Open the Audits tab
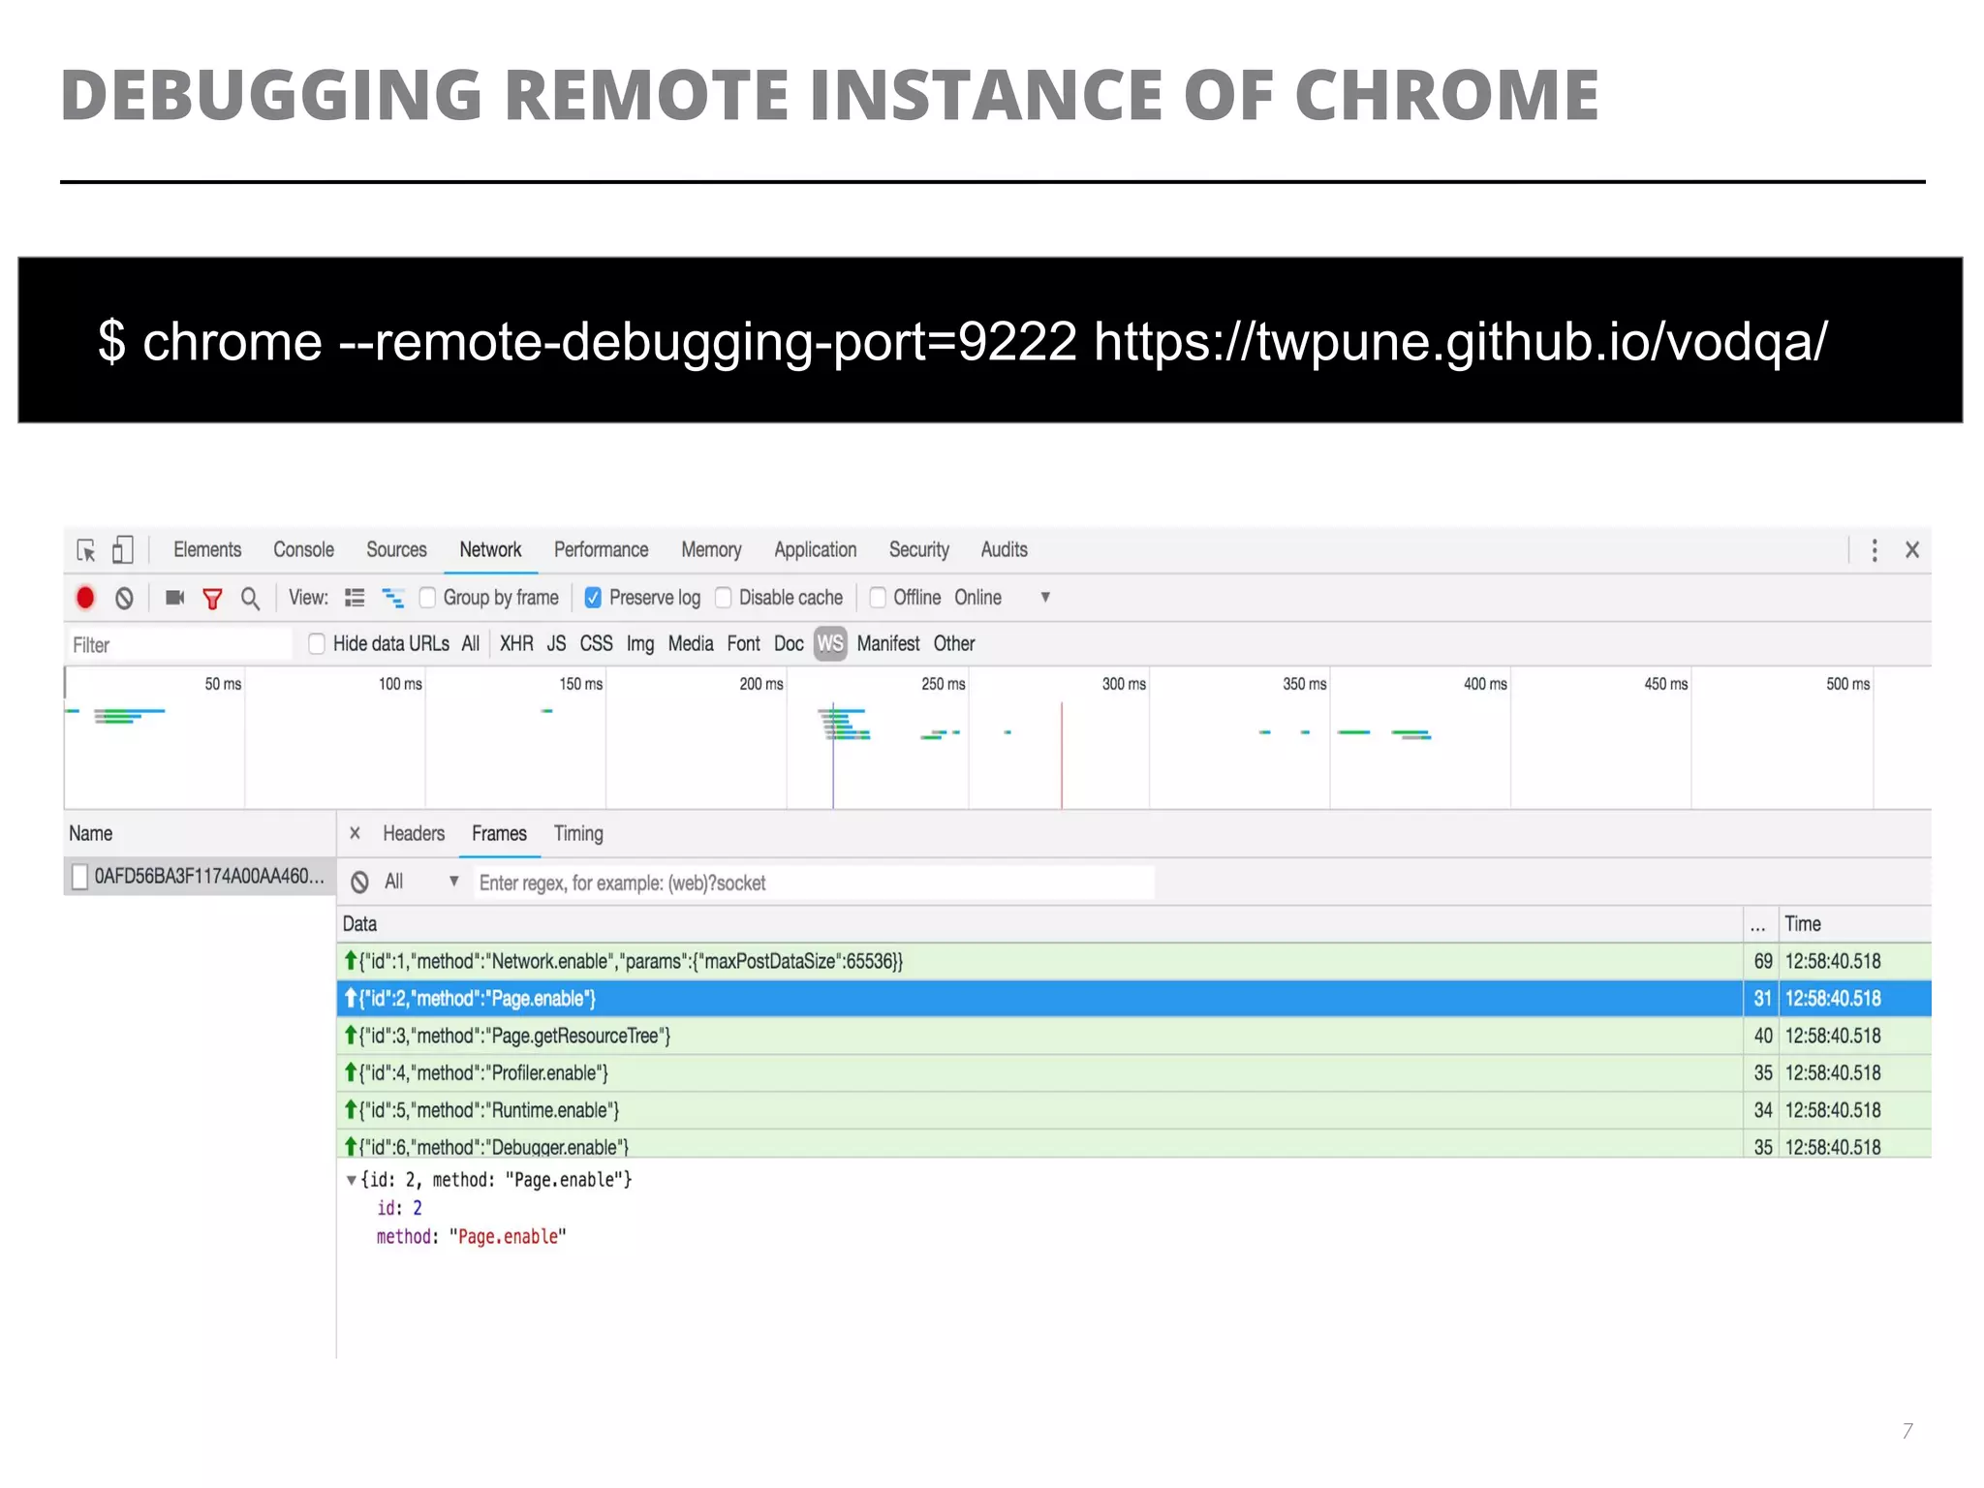 1004,549
